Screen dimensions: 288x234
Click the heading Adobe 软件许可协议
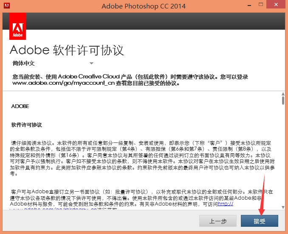click(x=67, y=50)
